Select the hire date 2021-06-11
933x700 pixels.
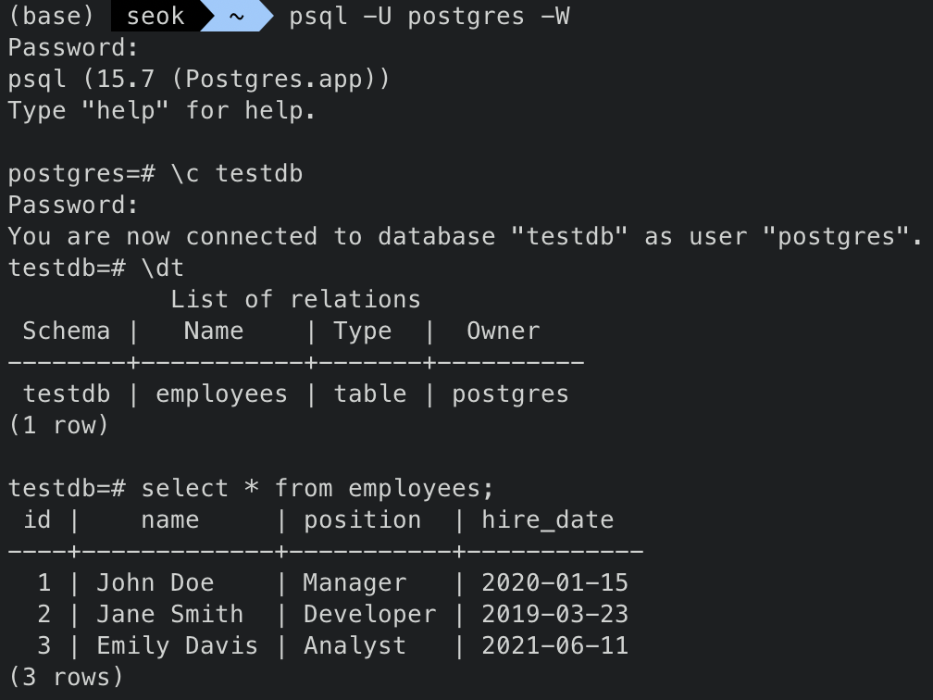coord(551,645)
